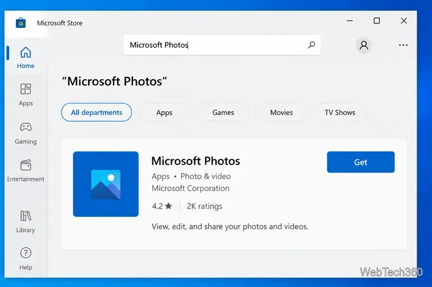Screen dimensions: 432x287
Task: Filter results by TV Shows
Action: point(340,112)
